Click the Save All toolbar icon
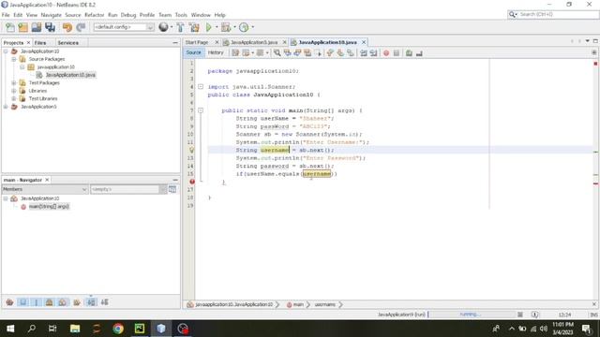The width and height of the screenshot is (600, 337). (50, 27)
